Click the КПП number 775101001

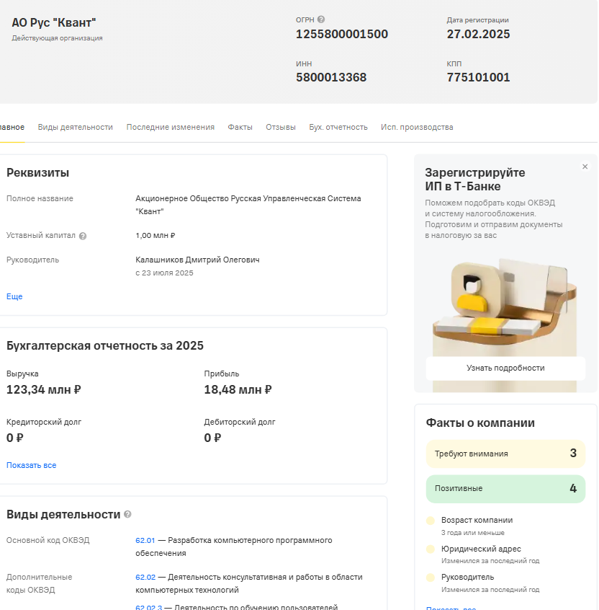478,77
